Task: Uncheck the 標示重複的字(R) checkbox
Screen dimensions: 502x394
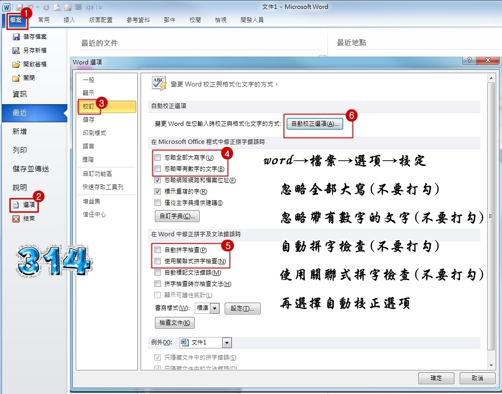Action: coord(157,191)
